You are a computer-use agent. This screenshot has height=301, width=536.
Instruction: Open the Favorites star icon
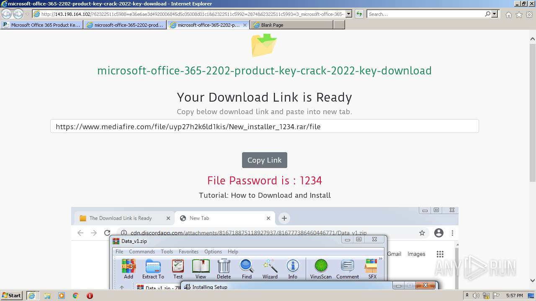pyautogui.click(x=519, y=15)
